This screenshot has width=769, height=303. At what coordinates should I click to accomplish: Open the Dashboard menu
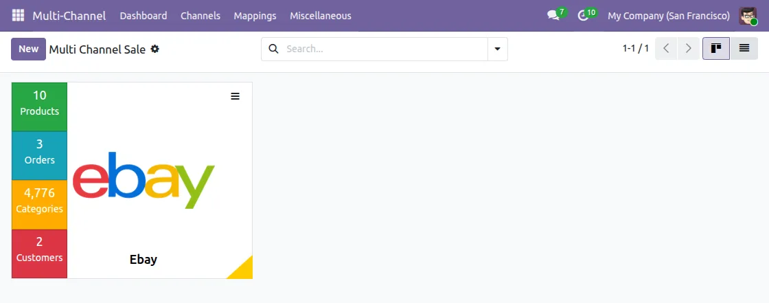click(x=144, y=16)
